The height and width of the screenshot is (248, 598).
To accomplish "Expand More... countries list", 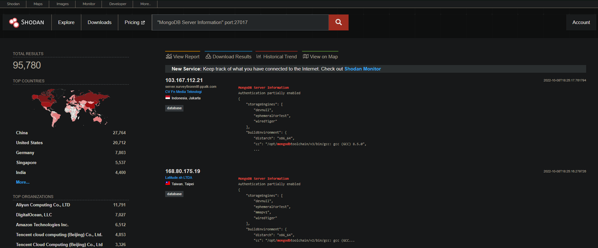I will point(22,182).
